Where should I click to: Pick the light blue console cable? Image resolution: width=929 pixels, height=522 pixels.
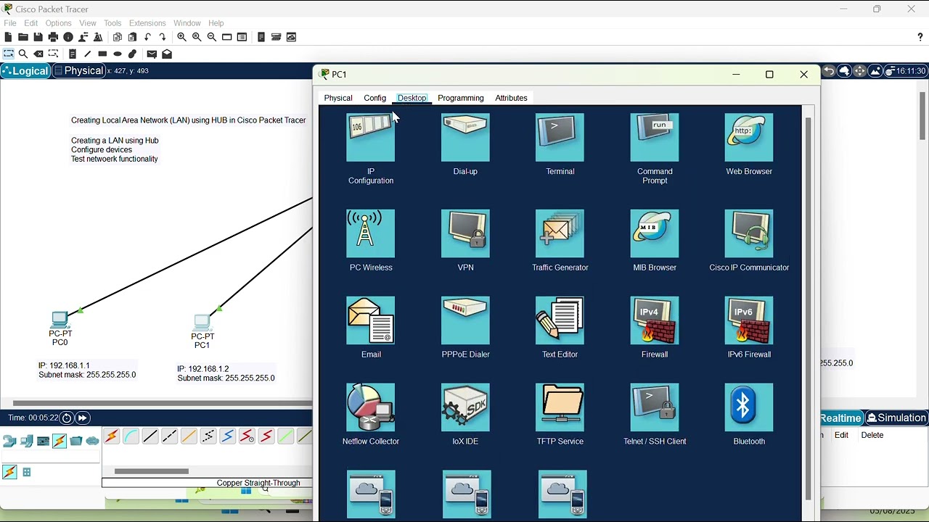(x=131, y=436)
